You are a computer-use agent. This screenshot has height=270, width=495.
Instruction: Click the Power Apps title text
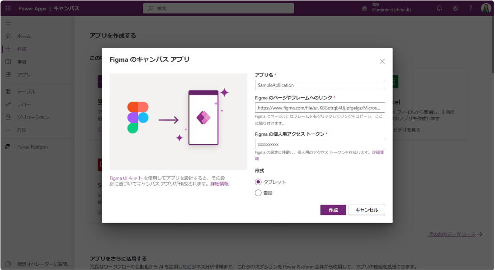(32, 9)
